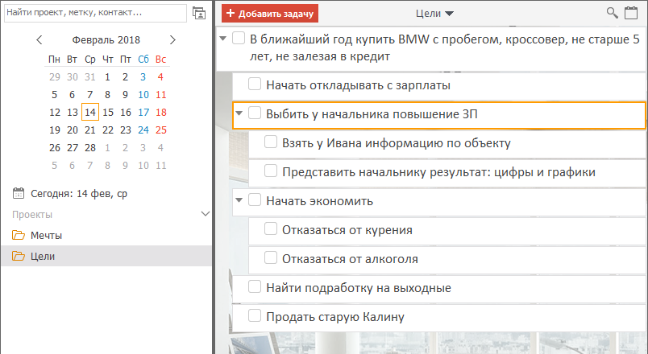Click Сегодня: 14 фев, ср link
The height and width of the screenshot is (354, 648).
coord(79,194)
